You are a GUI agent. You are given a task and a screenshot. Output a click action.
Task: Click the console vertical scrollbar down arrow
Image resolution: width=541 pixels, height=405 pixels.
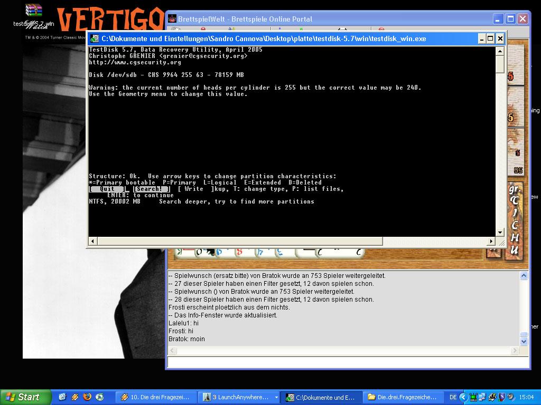tap(500, 233)
